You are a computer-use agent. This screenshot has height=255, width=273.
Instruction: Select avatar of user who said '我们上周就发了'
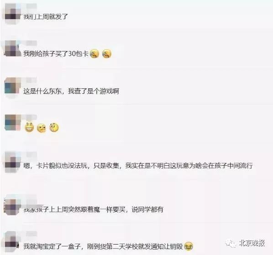[12, 14]
